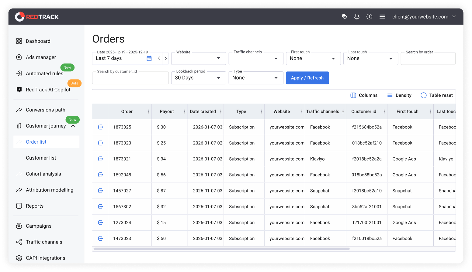Open Date created column menu dots
Screen dimensions: 472x272
221,111
